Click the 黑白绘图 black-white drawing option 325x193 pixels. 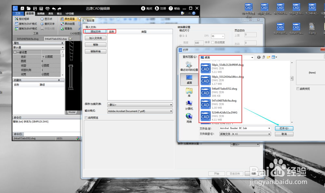click(x=68, y=24)
